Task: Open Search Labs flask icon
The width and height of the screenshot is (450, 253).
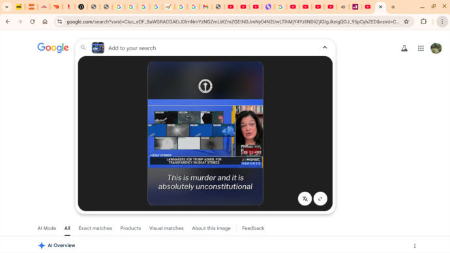Action: [x=404, y=48]
